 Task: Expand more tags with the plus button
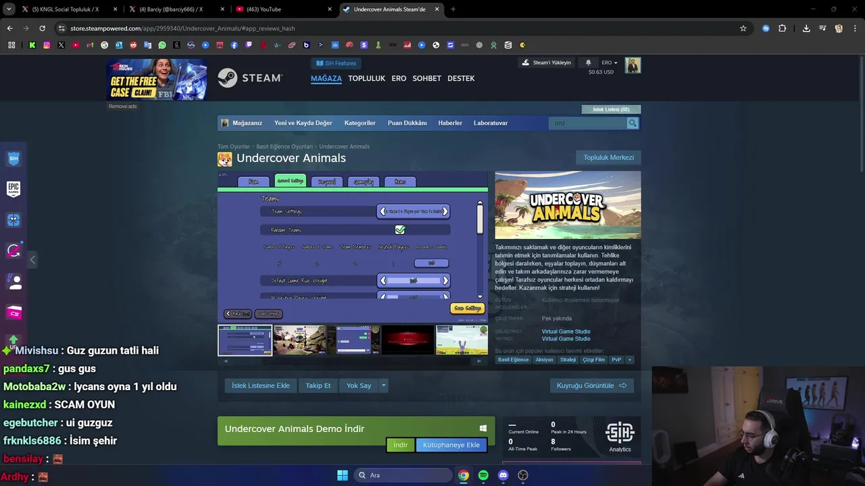(x=630, y=360)
